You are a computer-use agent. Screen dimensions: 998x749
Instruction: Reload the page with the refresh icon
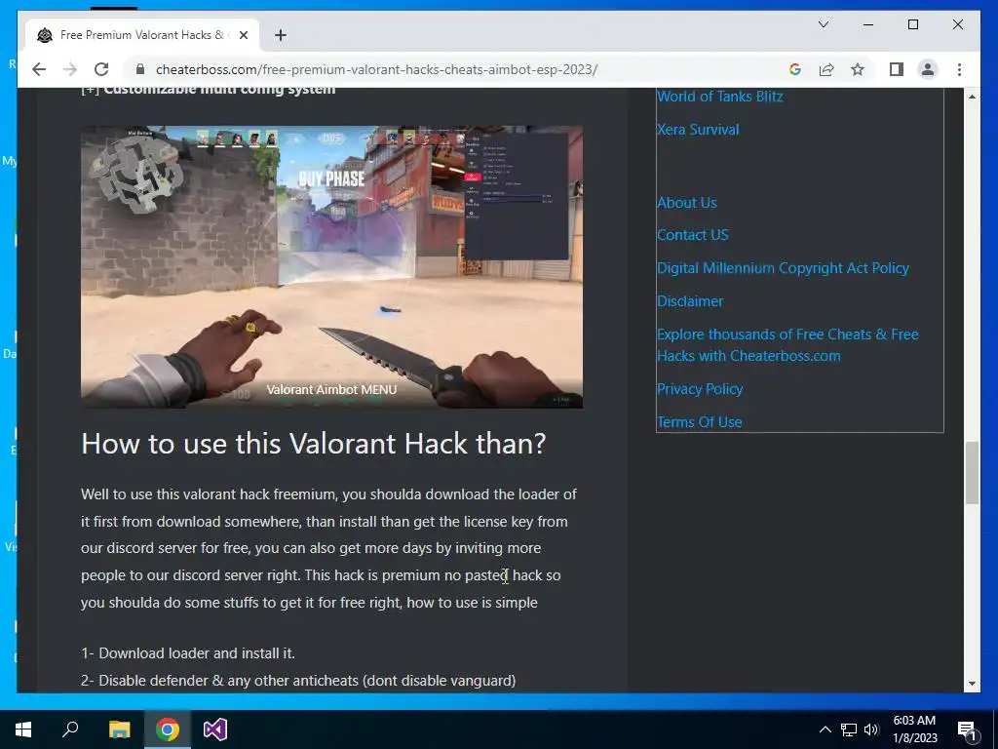[101, 69]
